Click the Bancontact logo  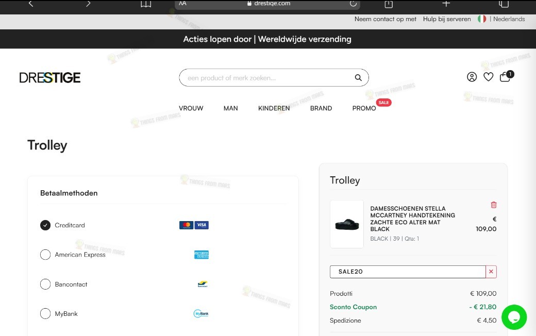[203, 284]
